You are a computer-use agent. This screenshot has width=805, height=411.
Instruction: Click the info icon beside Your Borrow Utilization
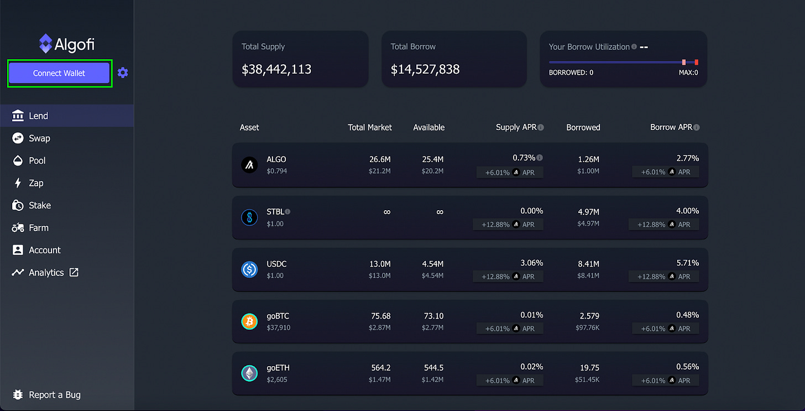(634, 47)
